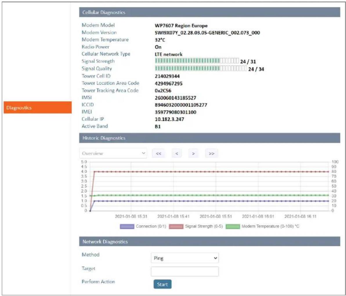This screenshot has height=296, width=346.
Task: Click the Signal Strength progress bar
Action: [x=197, y=61]
